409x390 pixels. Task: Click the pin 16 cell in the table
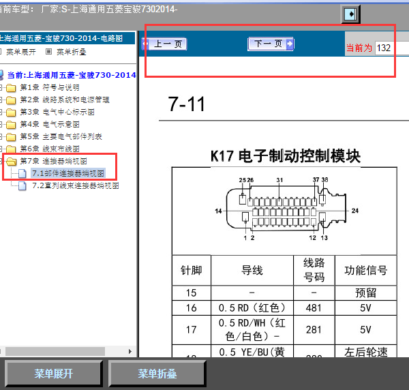point(192,307)
